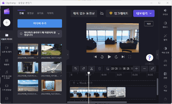Click the 텍스트 추가 track
172x104 pixels.
click(x=113, y=83)
